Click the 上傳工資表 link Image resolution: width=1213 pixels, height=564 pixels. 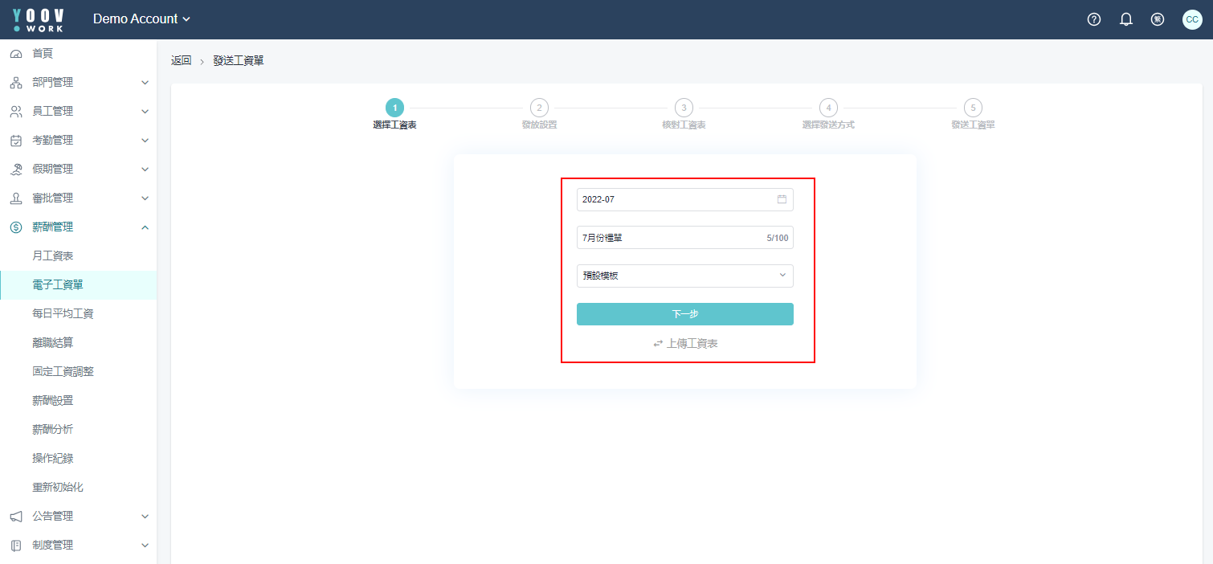[685, 343]
